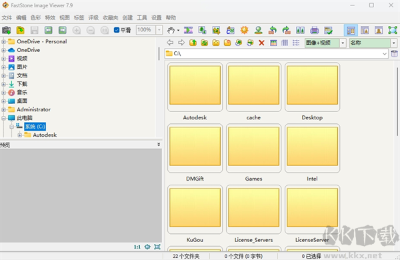Select 图片 in folder tree
400x260 pixels.
pos(22,67)
